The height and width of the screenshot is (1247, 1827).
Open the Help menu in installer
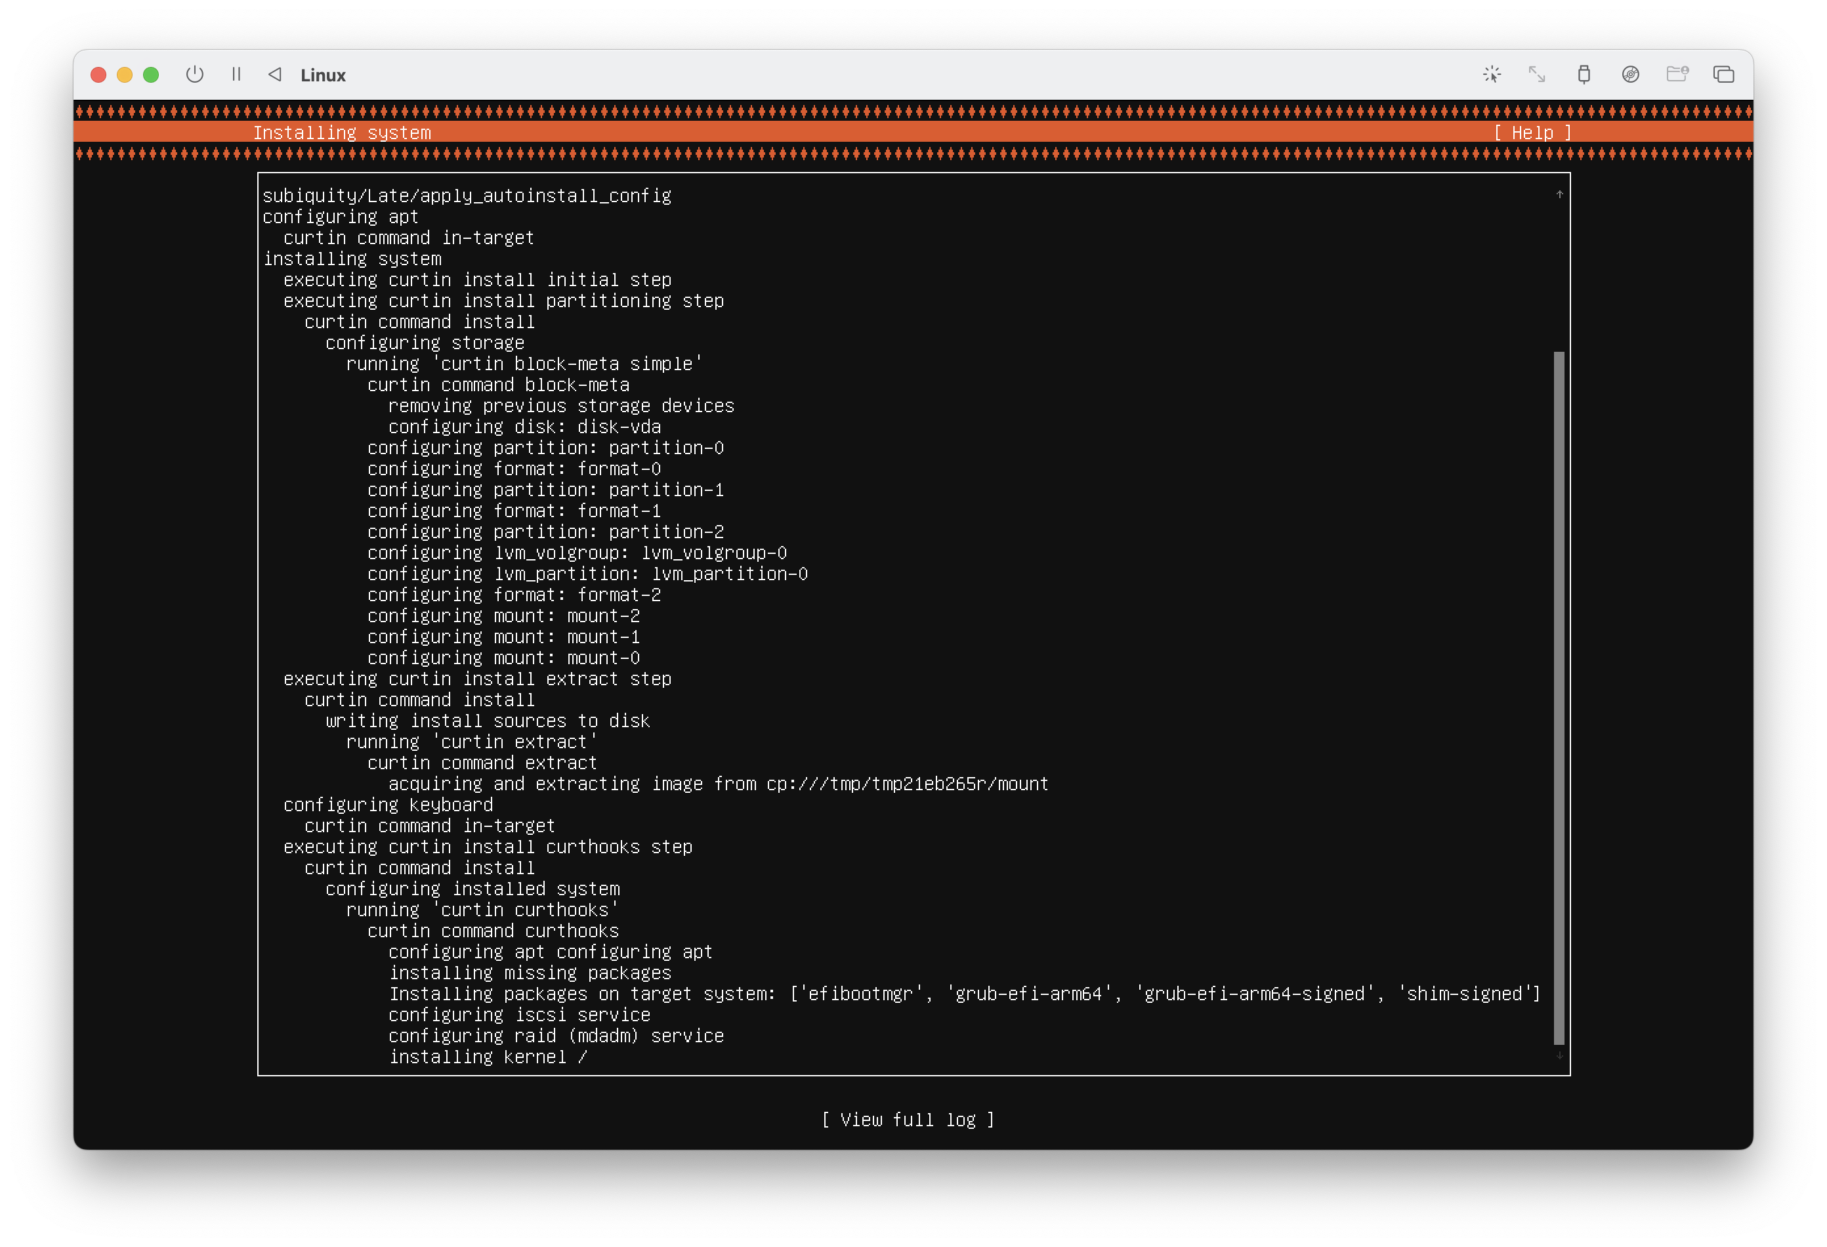pos(1532,133)
